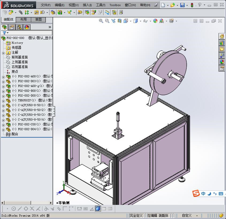226x219 pixels.
Task: Click the Zoom to Area icon
Action: (x=107, y=21)
